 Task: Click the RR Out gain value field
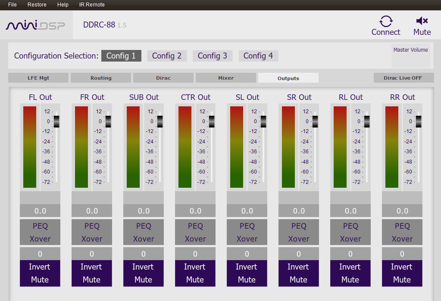(402, 211)
